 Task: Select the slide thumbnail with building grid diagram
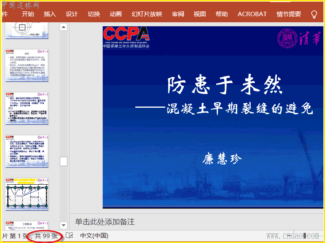coord(27,194)
